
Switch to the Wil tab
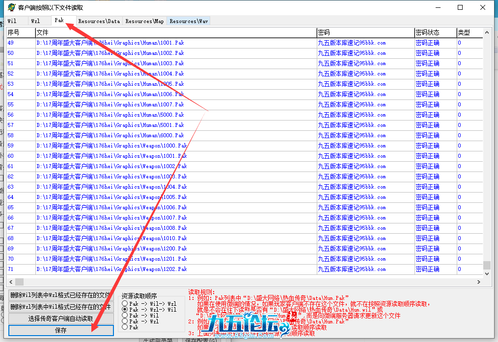pos(12,21)
